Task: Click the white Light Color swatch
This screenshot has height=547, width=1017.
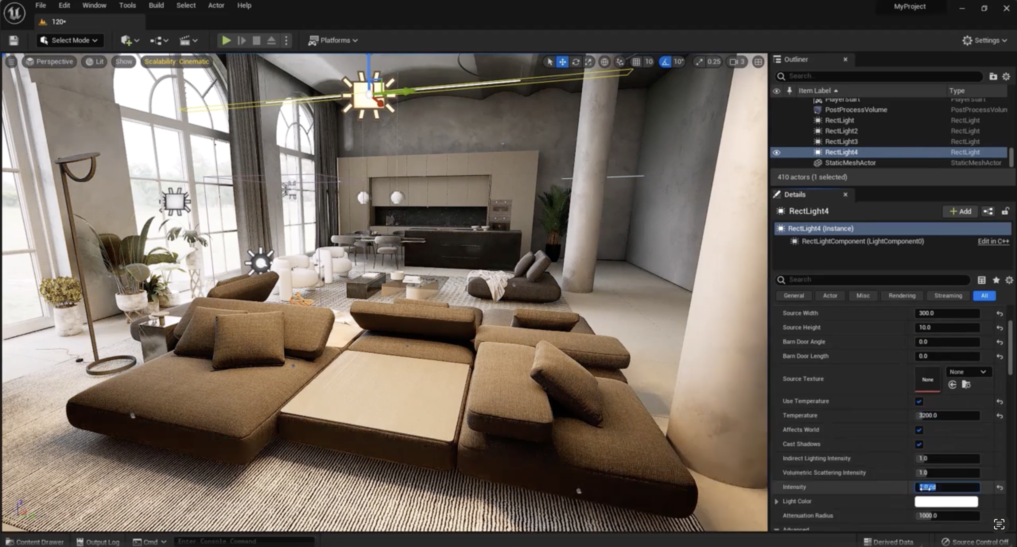Action: point(946,501)
